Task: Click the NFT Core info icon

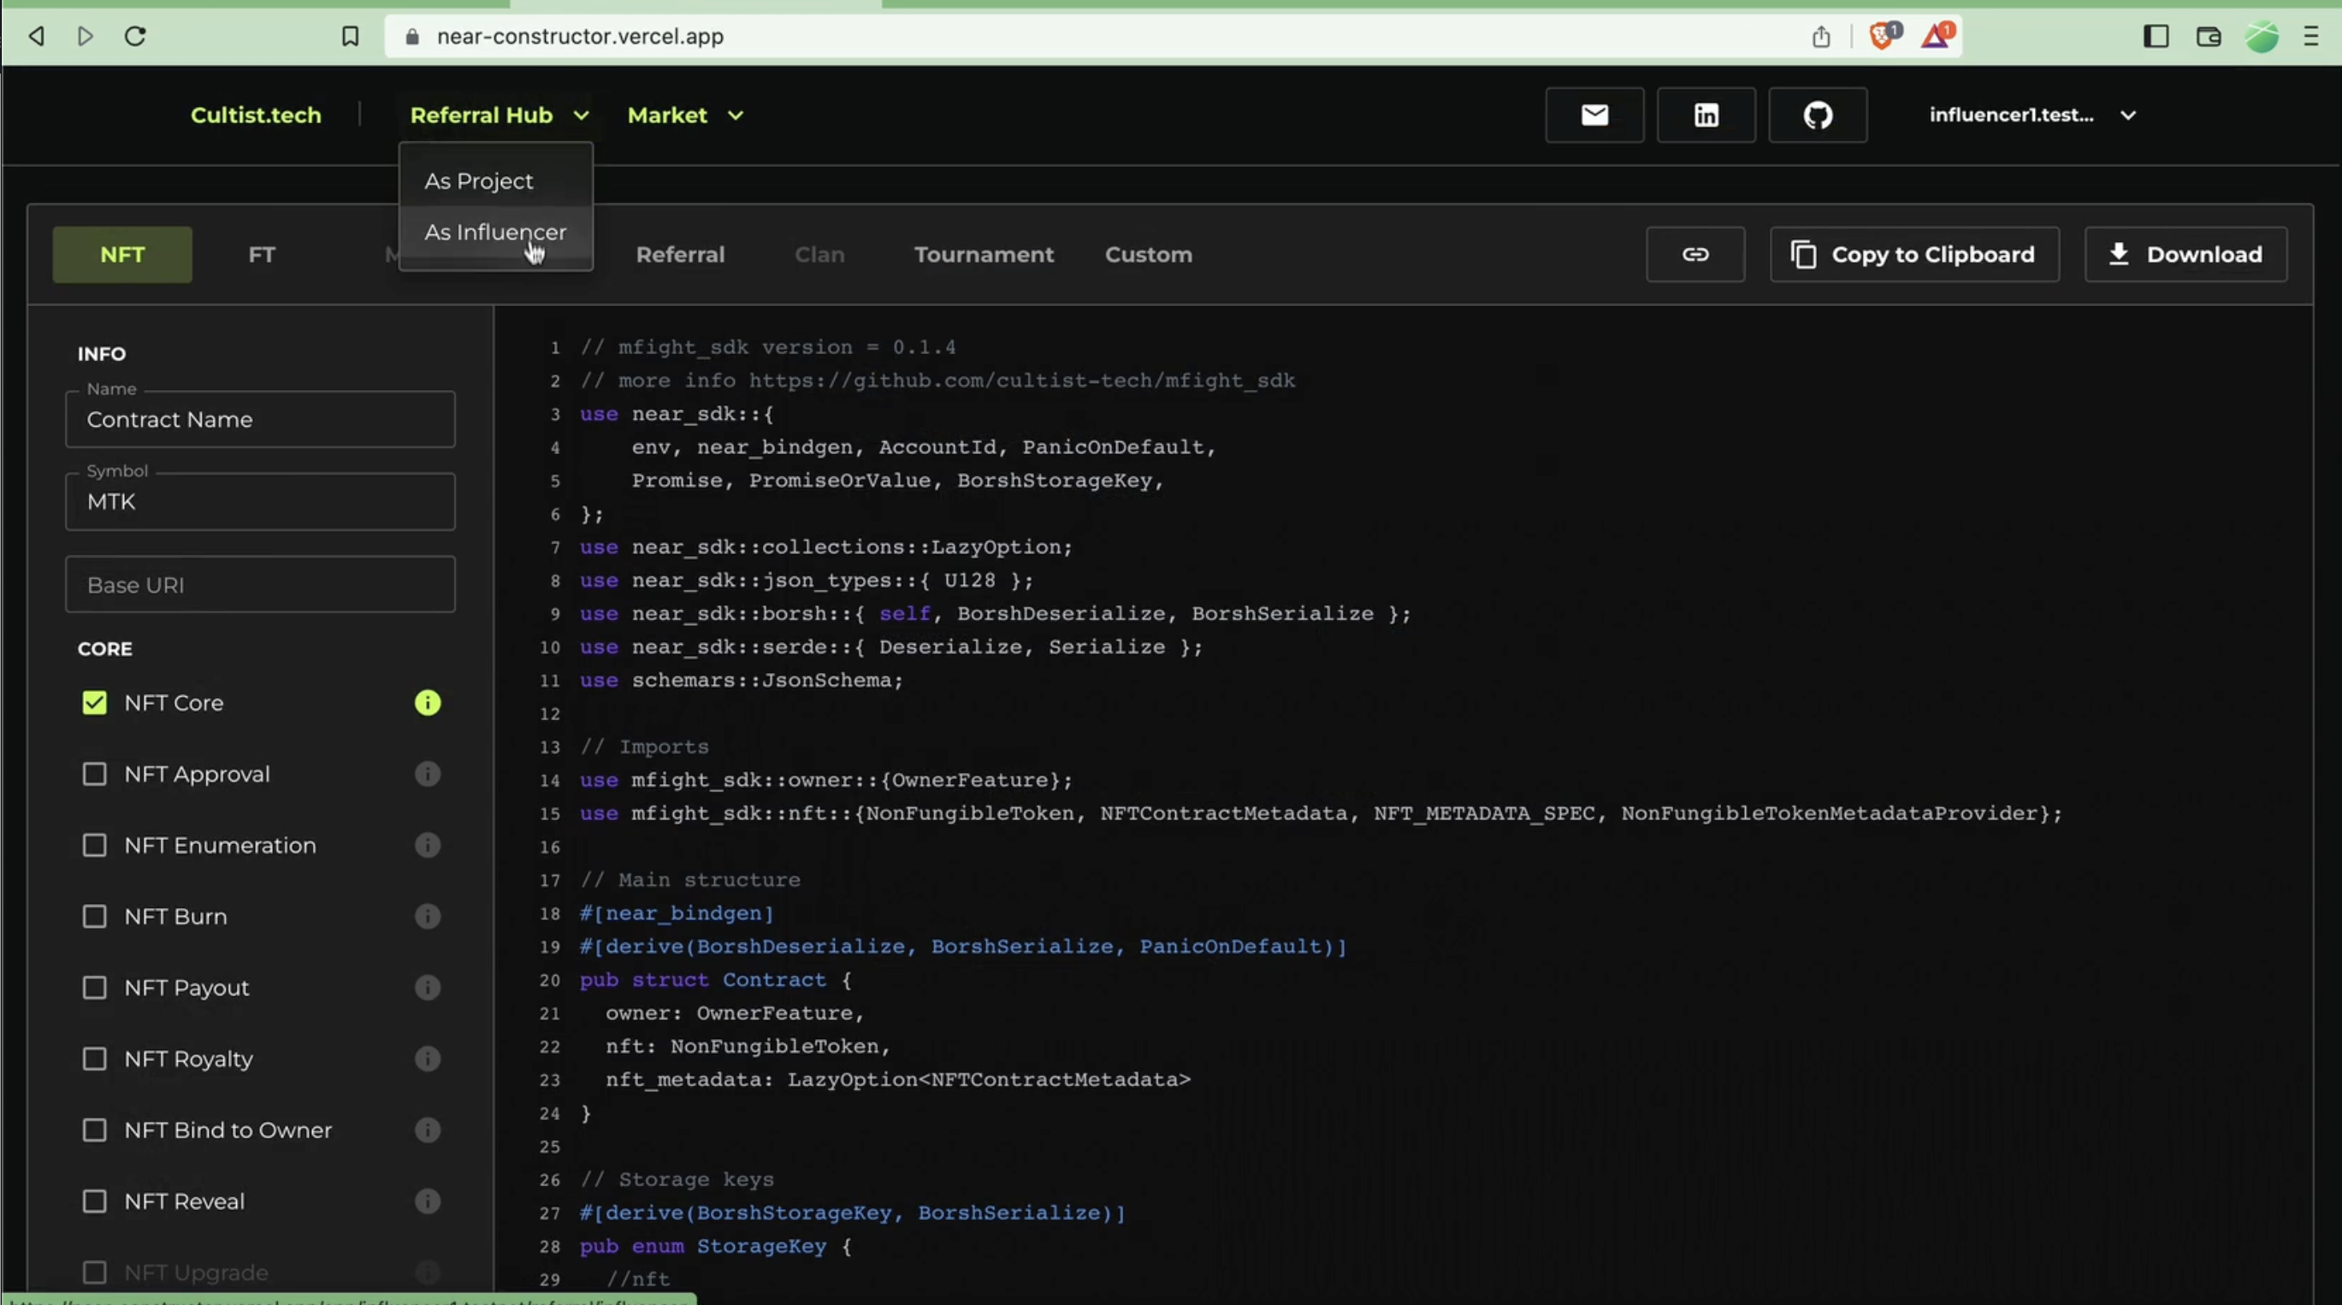Action: coord(428,702)
